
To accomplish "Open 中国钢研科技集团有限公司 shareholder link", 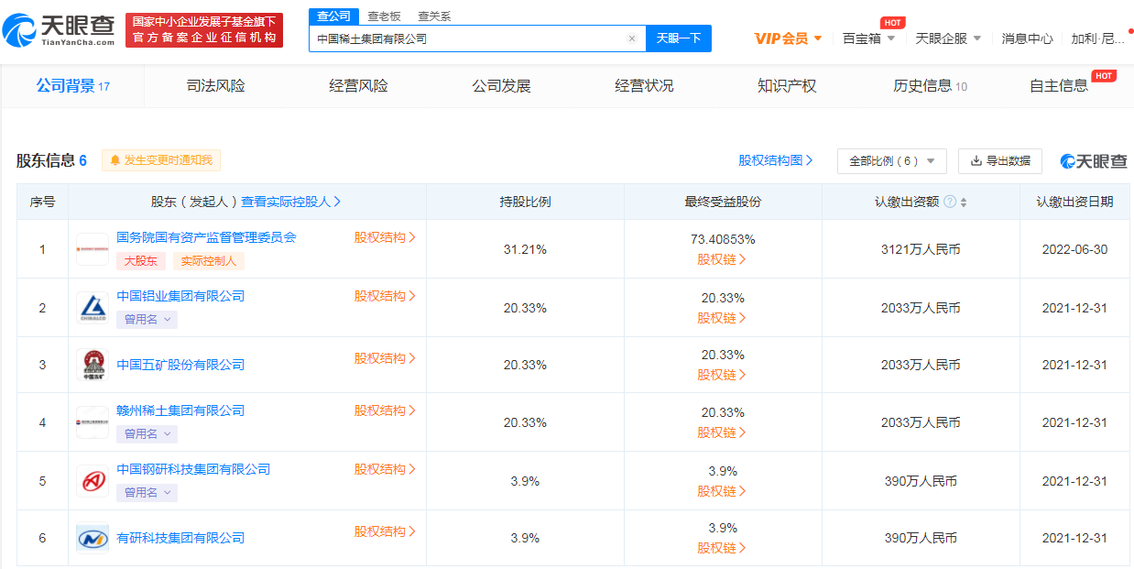I will pos(193,469).
